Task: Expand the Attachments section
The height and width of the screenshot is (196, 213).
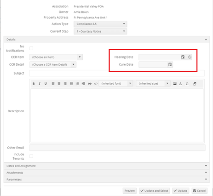Action: tap(107, 173)
